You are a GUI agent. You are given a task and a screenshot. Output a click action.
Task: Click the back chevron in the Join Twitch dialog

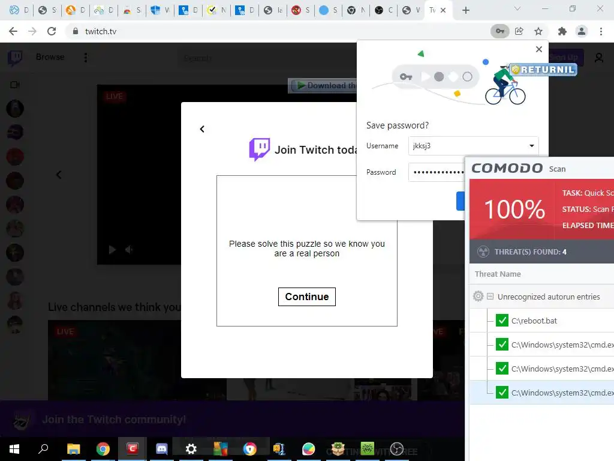coord(202,129)
